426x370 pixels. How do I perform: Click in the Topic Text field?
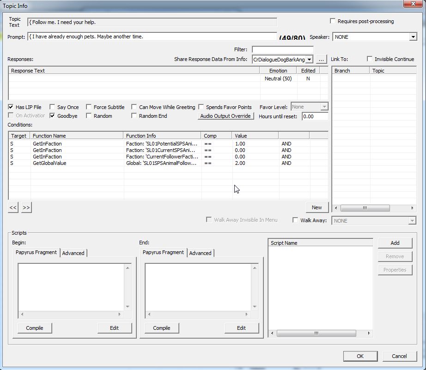tap(152, 22)
